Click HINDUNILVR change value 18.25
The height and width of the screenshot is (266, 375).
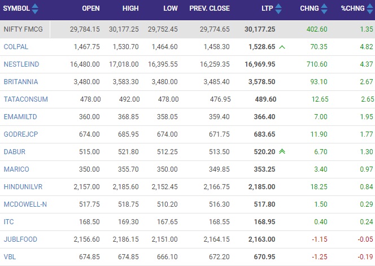(319, 186)
